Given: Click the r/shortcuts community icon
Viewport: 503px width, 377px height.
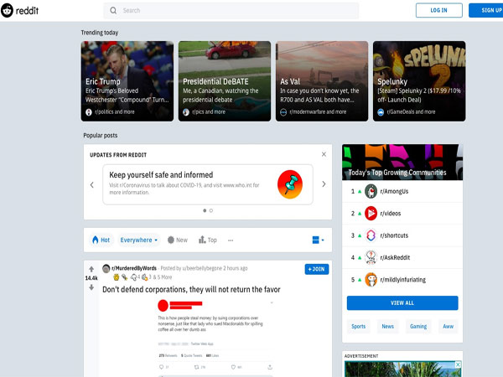Looking at the screenshot, I should (x=371, y=235).
